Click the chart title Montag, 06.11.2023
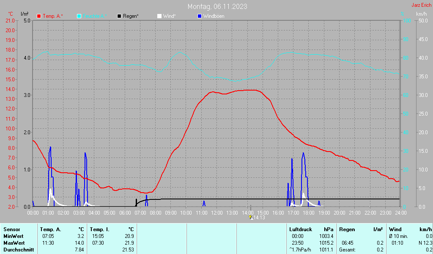The height and width of the screenshot is (254, 433). [x=218, y=6]
